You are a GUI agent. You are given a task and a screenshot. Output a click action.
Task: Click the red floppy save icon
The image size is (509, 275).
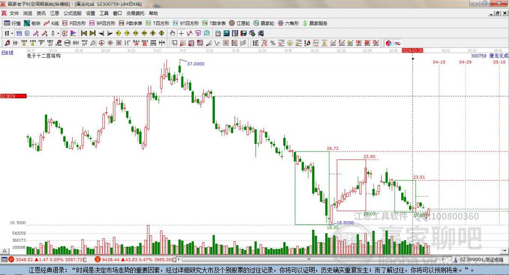coord(244,33)
